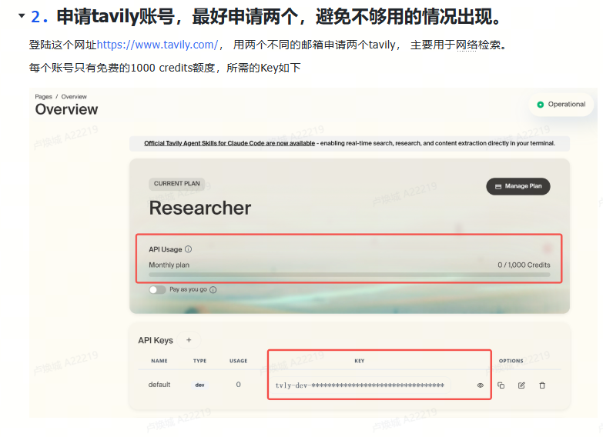This screenshot has height=437, width=603.
Task: Click the API Keys section title
Action: click(x=156, y=341)
